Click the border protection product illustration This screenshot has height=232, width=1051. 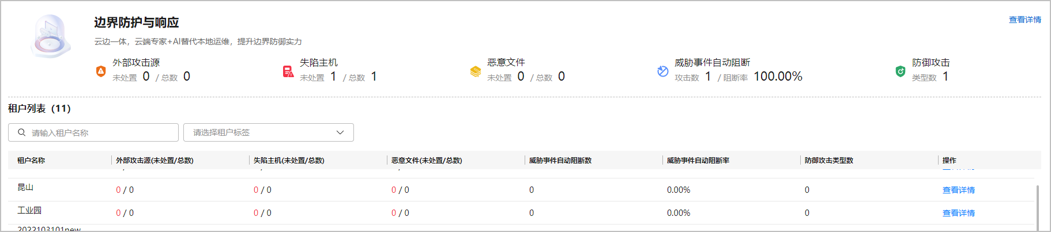pyautogui.click(x=51, y=36)
